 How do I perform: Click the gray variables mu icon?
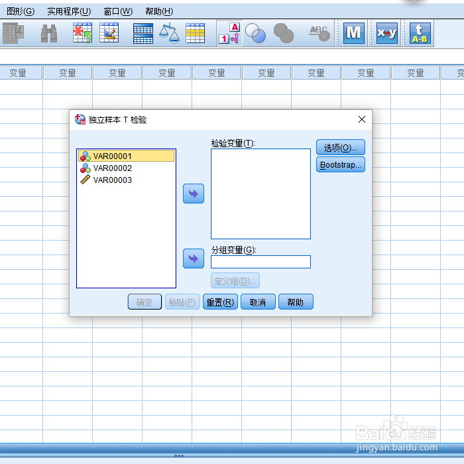pos(13,33)
